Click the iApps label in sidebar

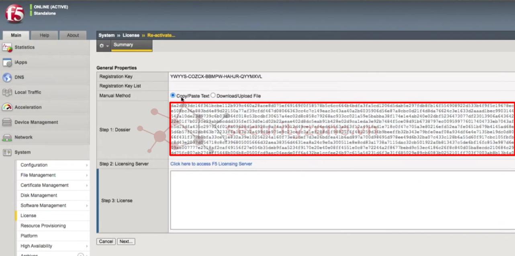(x=21, y=62)
